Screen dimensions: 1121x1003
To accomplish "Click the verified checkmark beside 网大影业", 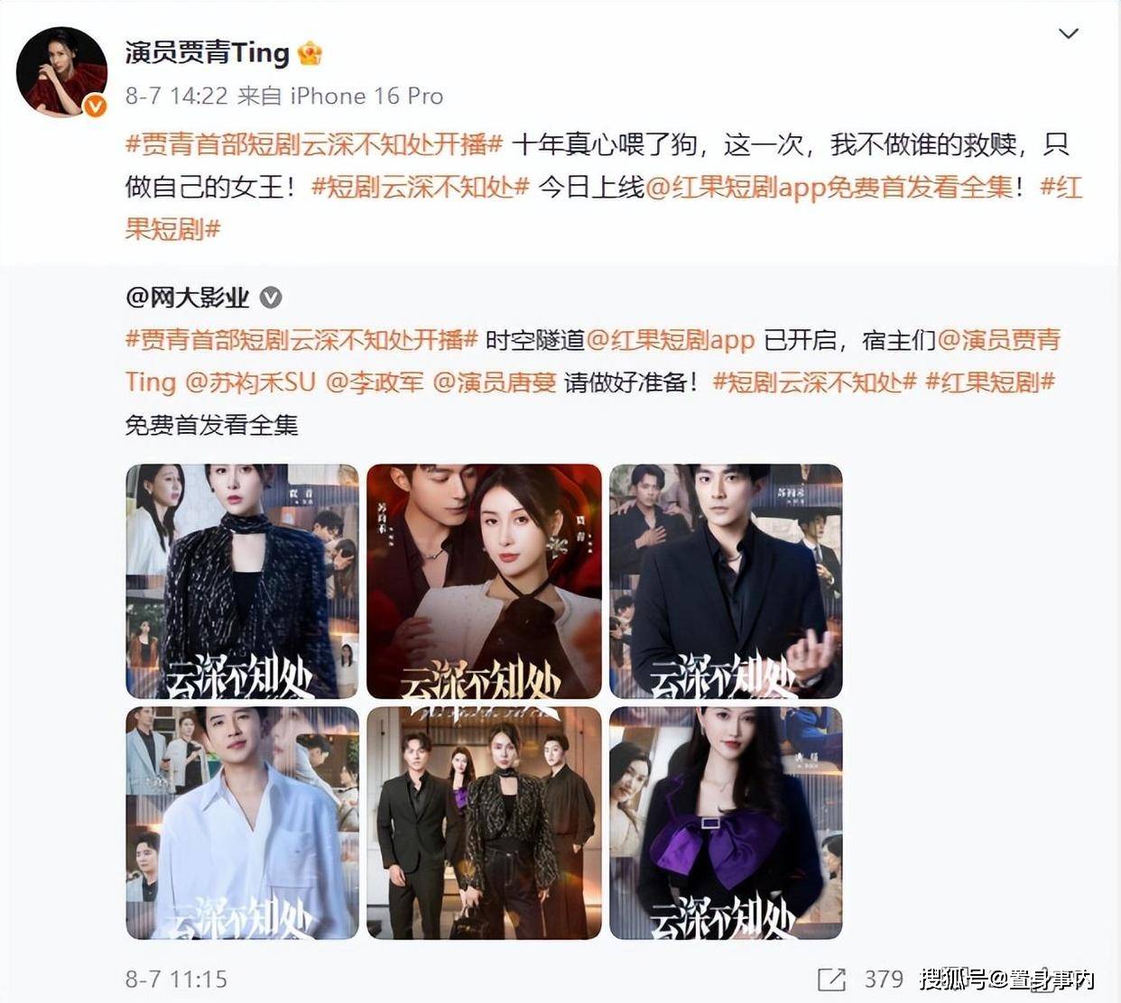I will [x=271, y=298].
